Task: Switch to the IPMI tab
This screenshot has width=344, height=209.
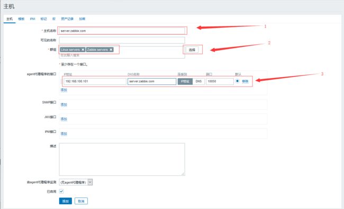Action: [32, 19]
